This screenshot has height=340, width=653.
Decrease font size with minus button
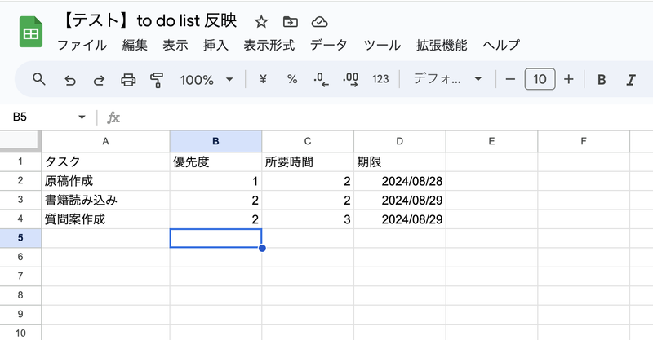click(510, 79)
